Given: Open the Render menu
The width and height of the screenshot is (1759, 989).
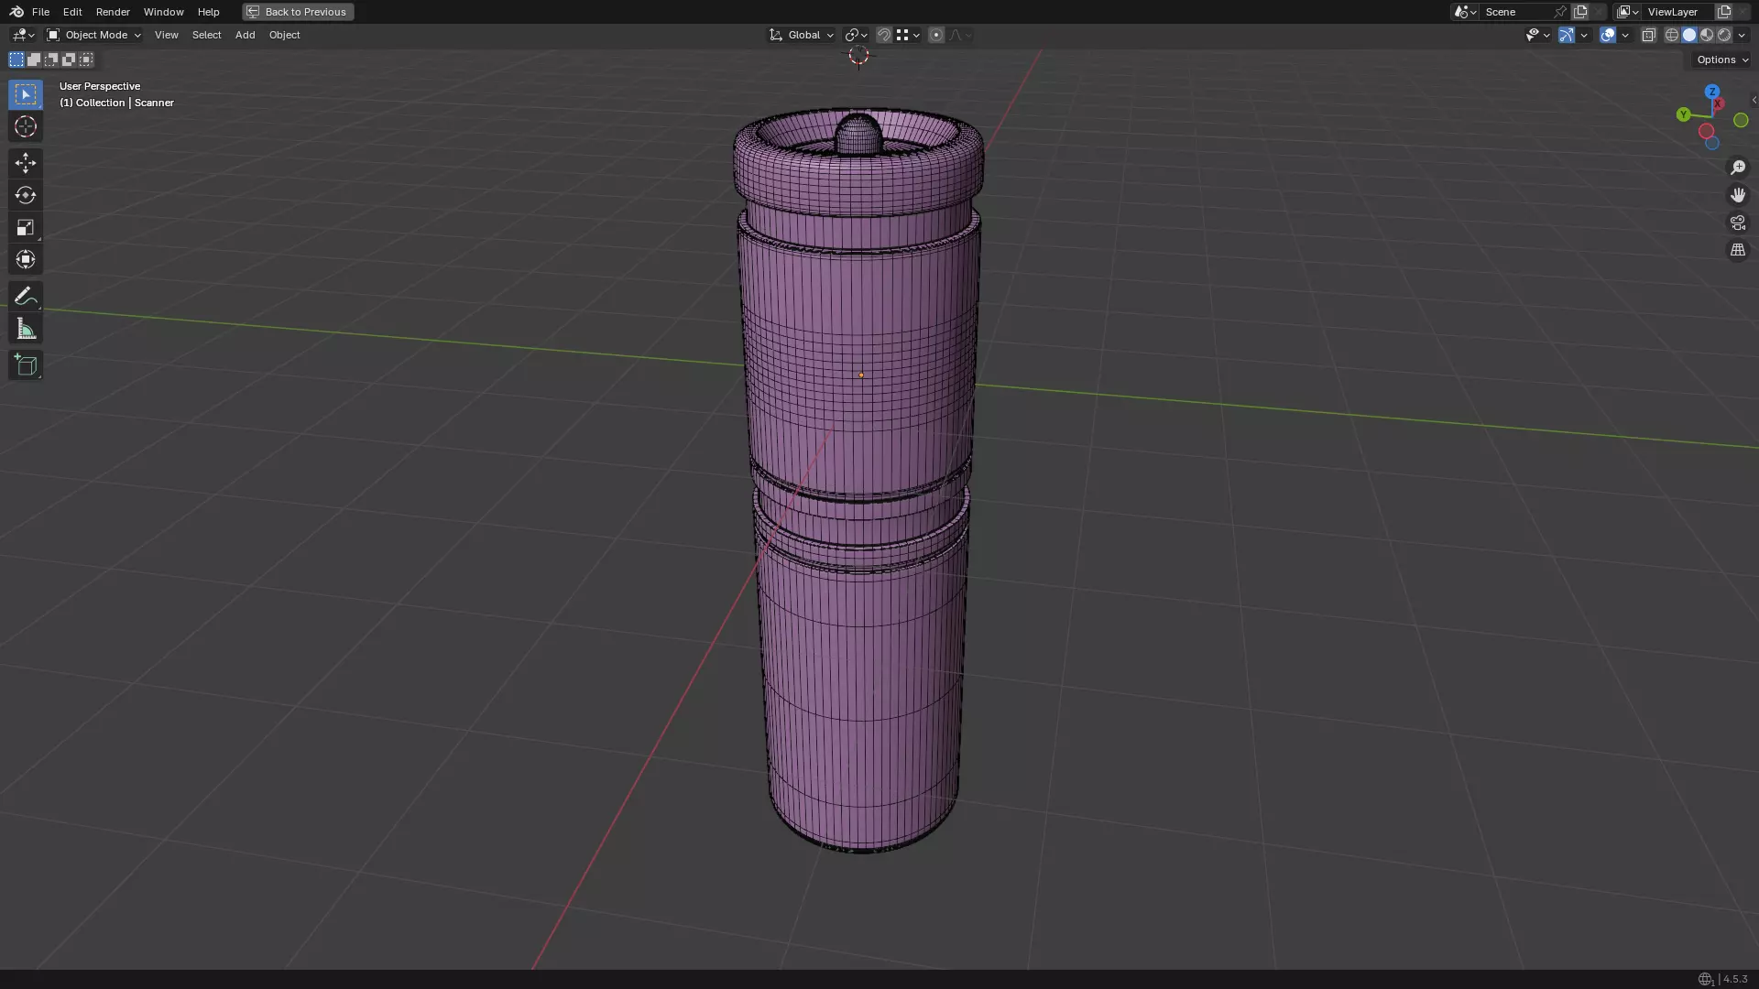Looking at the screenshot, I should coord(113,12).
